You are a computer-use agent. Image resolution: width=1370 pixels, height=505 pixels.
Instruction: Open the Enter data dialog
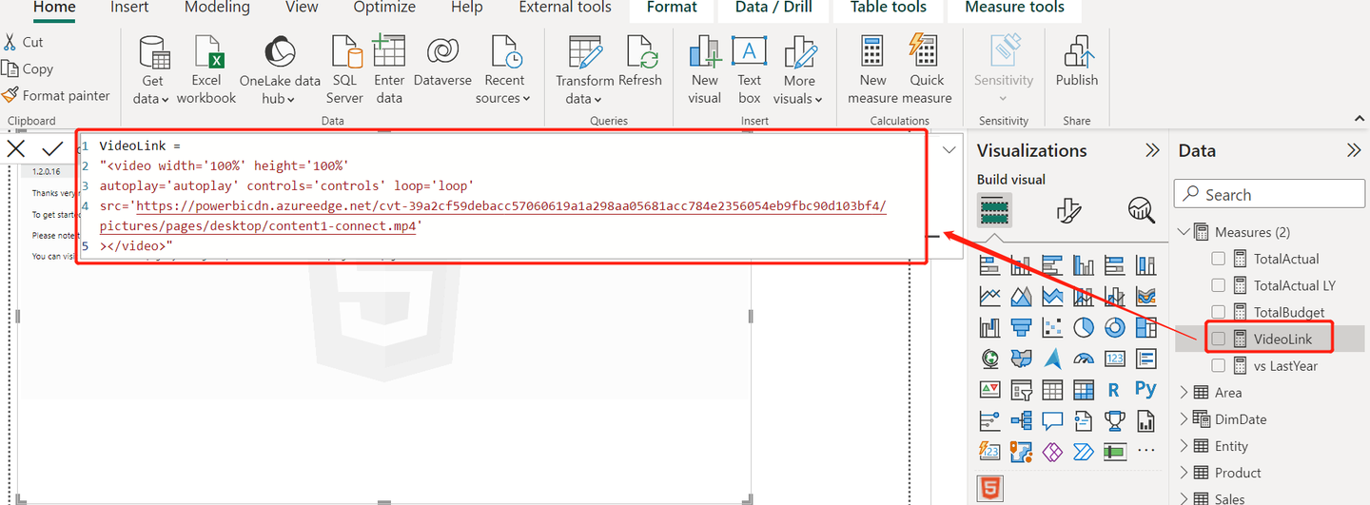(389, 70)
